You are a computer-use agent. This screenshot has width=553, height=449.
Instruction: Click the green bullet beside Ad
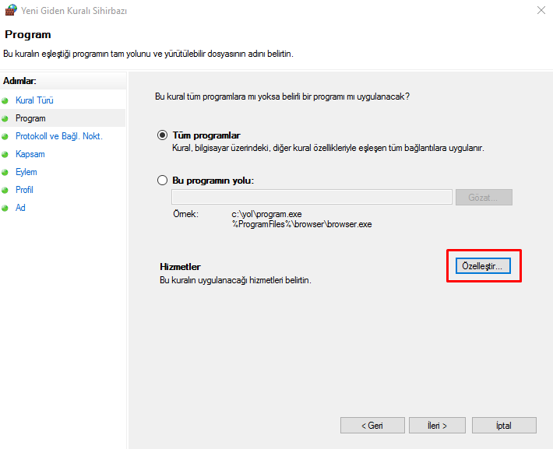tap(5, 208)
